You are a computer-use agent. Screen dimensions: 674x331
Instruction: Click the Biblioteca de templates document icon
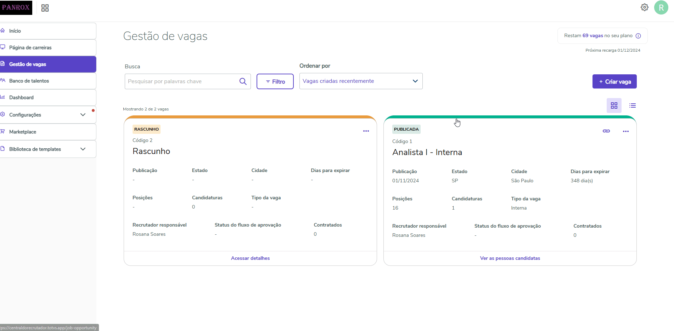pos(2,149)
